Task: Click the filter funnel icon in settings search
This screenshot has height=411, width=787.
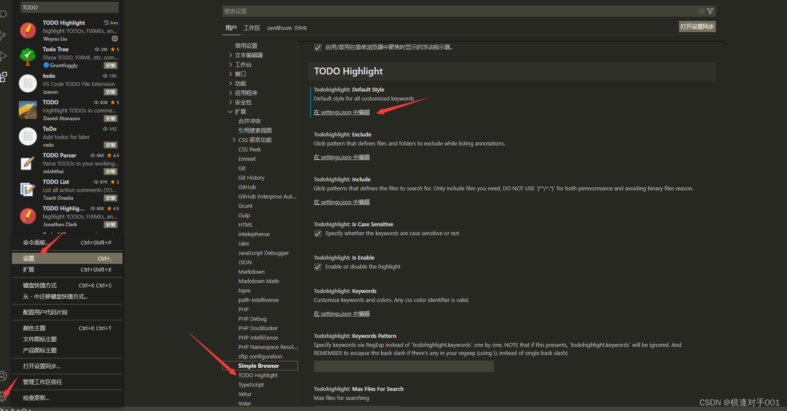Action: pos(710,11)
